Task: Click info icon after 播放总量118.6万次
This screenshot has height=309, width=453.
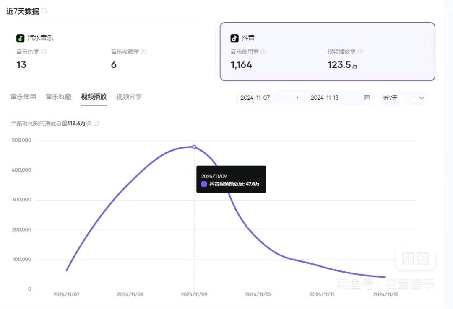Action: click(96, 124)
